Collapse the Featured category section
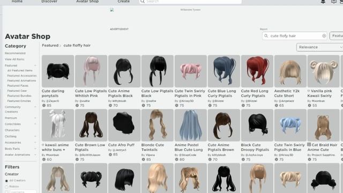Image resolution: width=343 pixels, height=193 pixels. pos(35,65)
